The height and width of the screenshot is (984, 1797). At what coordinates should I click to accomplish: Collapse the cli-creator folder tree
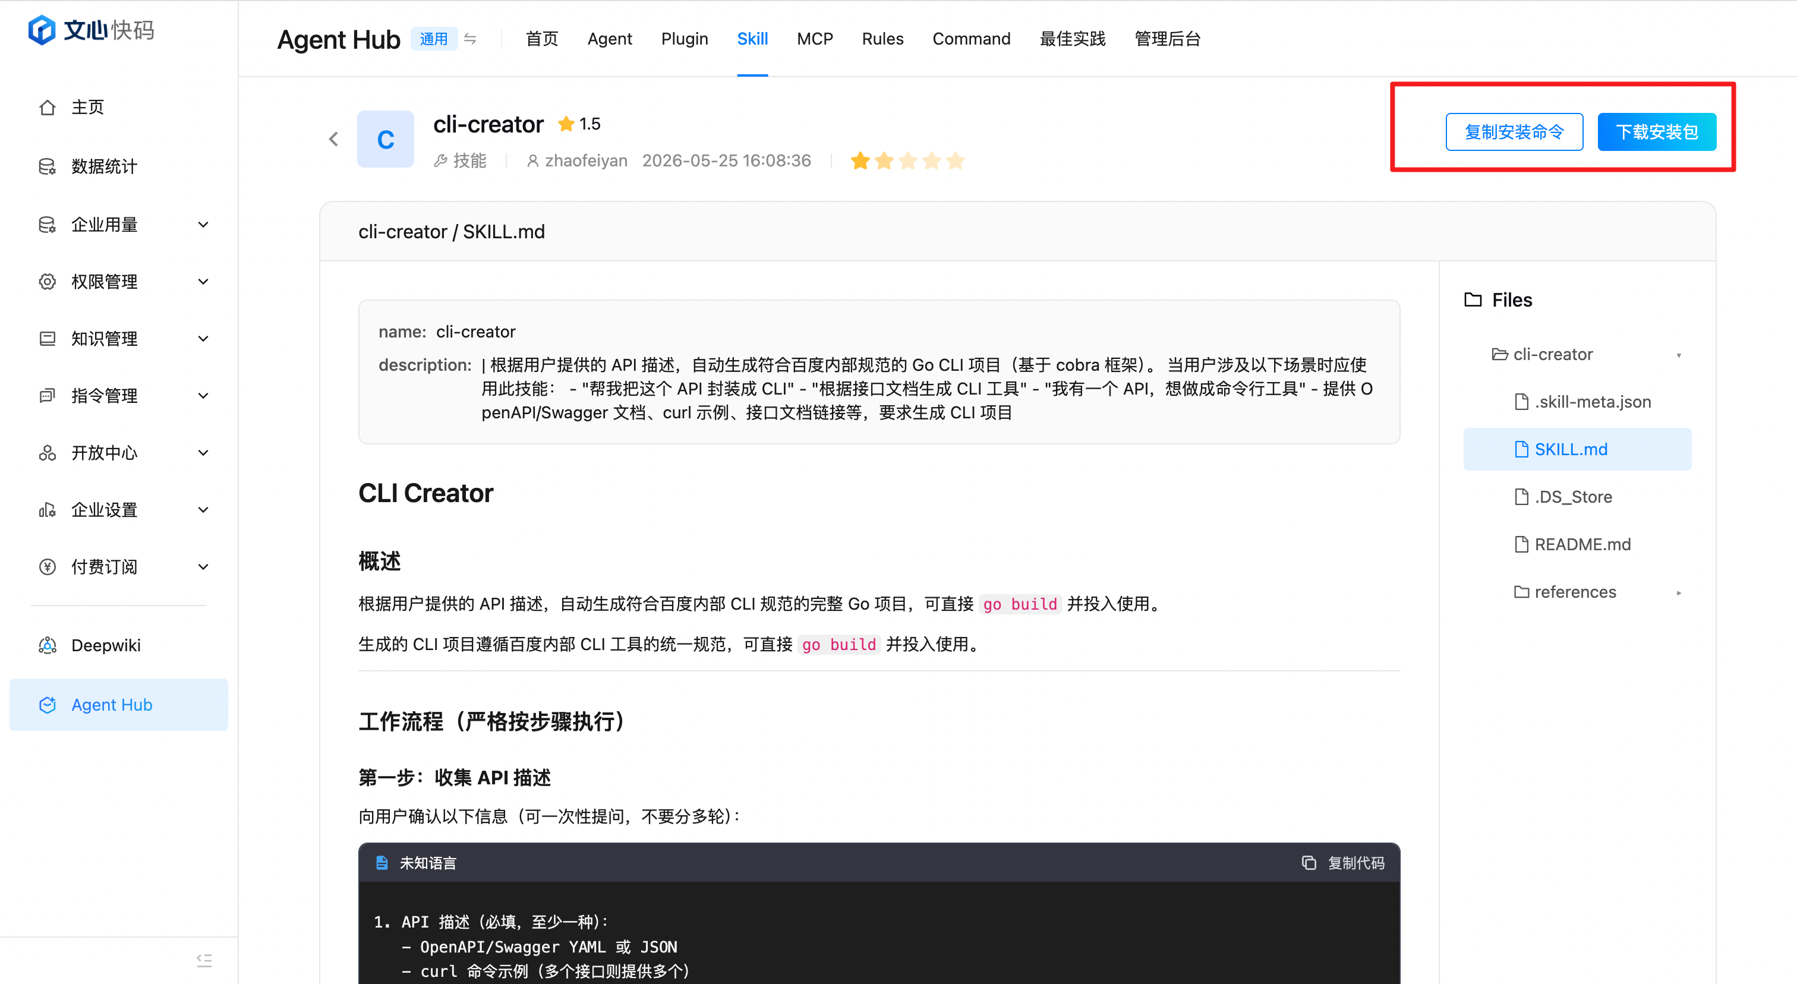click(1678, 355)
